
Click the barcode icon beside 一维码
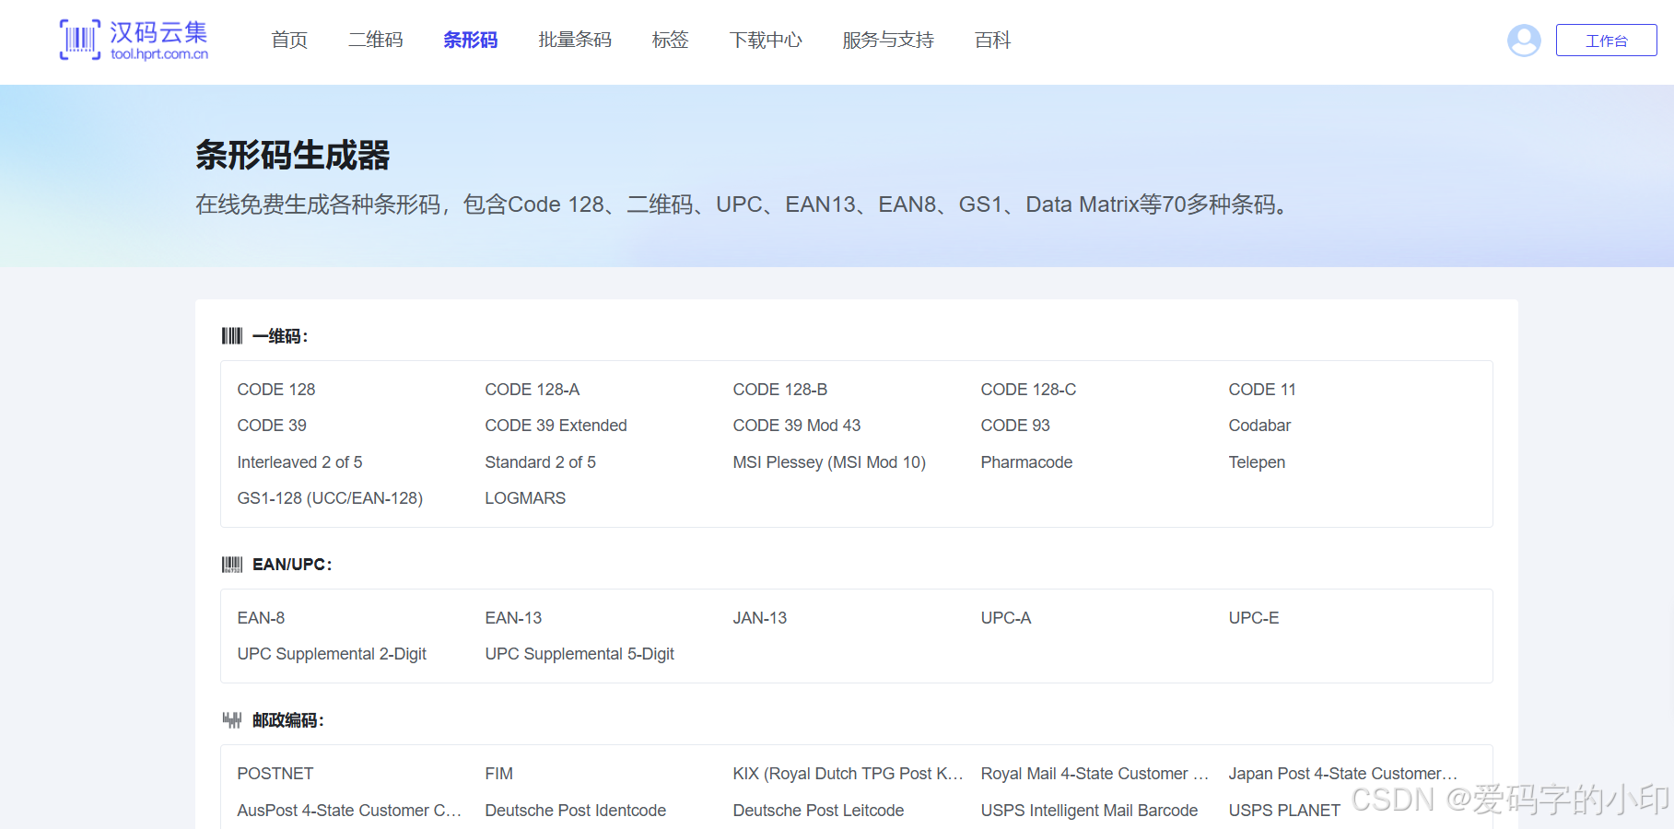[232, 336]
